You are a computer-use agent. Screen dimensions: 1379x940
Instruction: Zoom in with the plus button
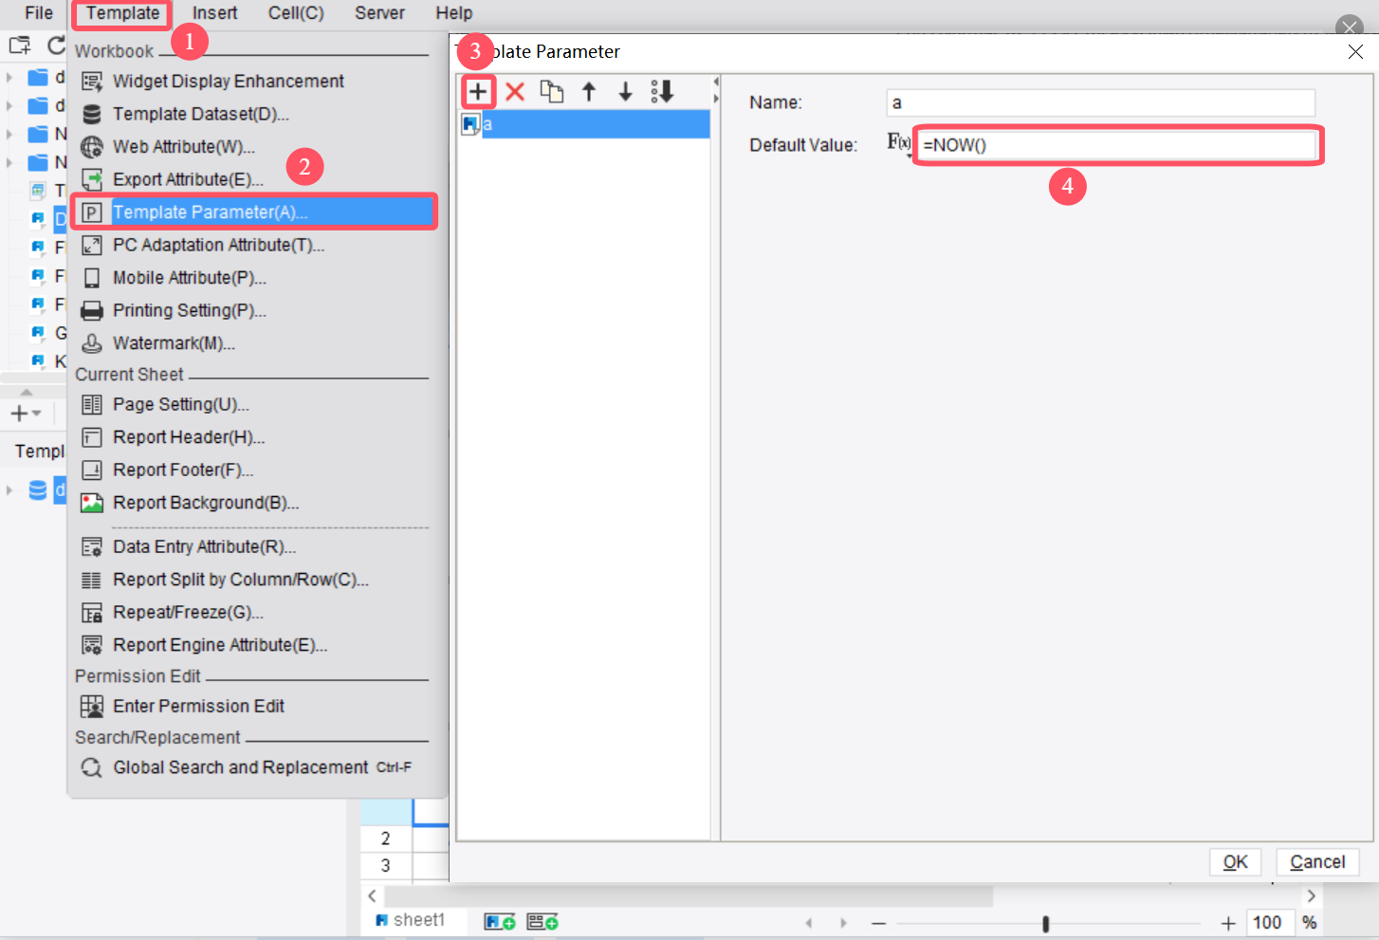1228,923
